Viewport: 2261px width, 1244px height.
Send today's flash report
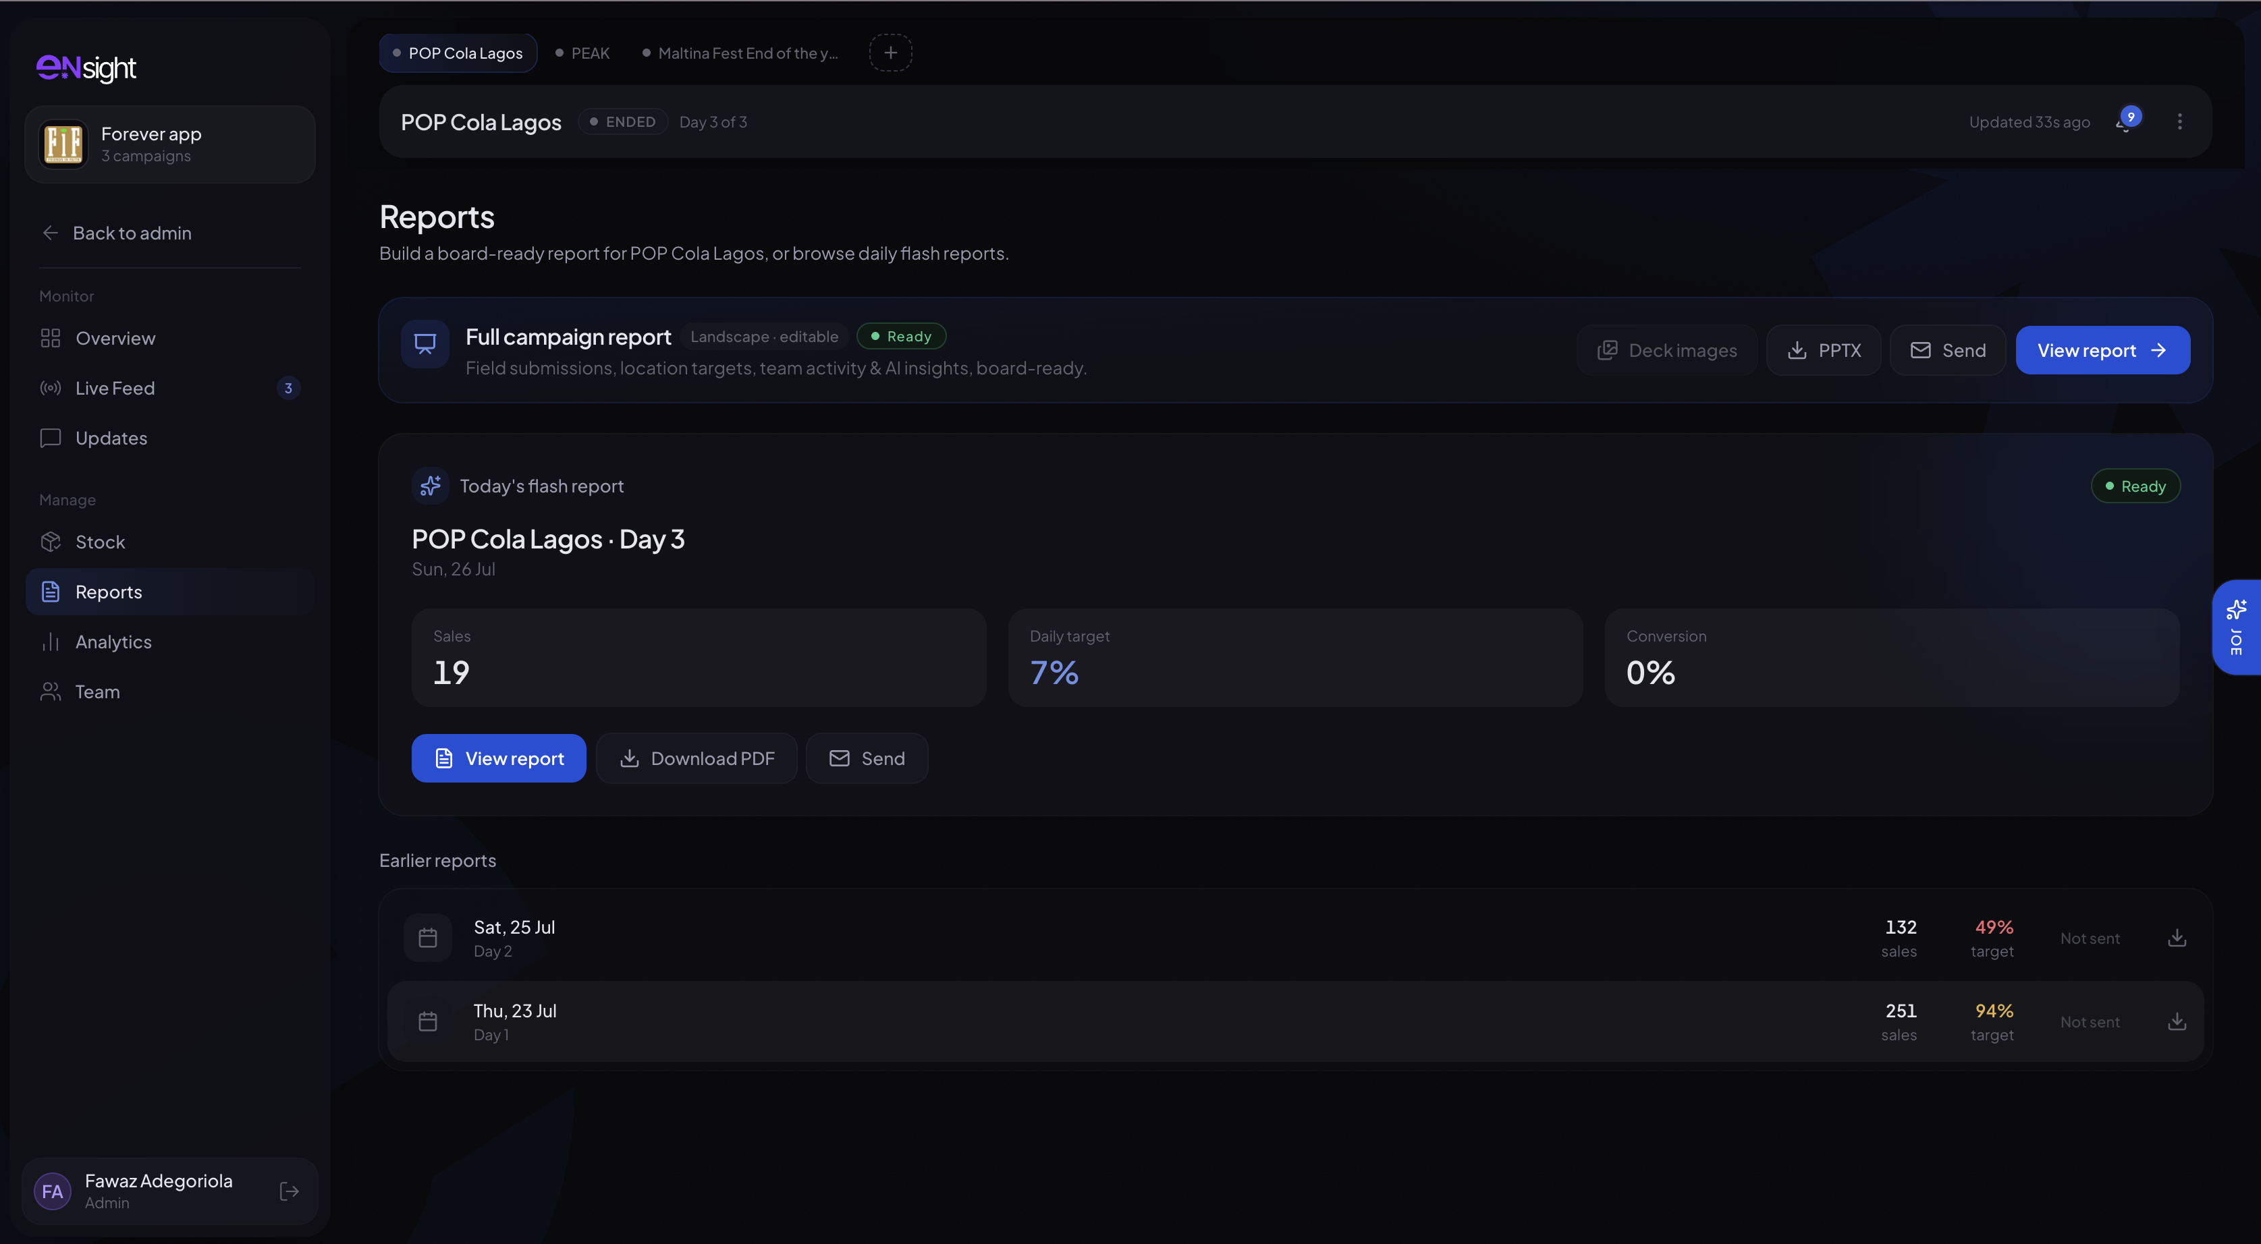(x=867, y=758)
